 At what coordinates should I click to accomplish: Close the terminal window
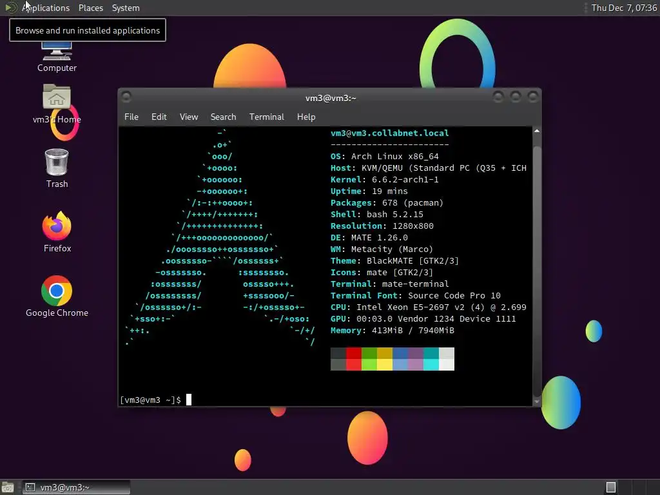533,97
